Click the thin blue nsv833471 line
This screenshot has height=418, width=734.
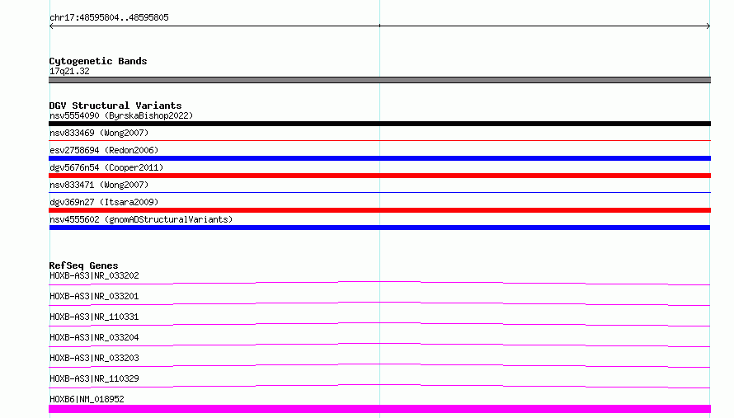[379, 192]
